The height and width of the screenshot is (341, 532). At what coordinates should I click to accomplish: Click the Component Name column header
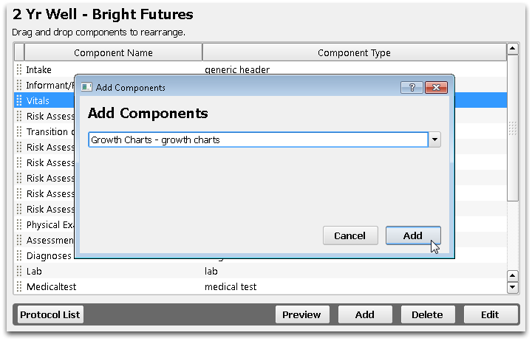click(x=113, y=52)
